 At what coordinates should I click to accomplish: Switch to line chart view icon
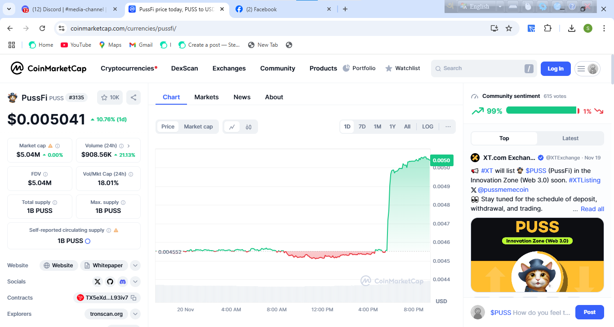tap(232, 127)
